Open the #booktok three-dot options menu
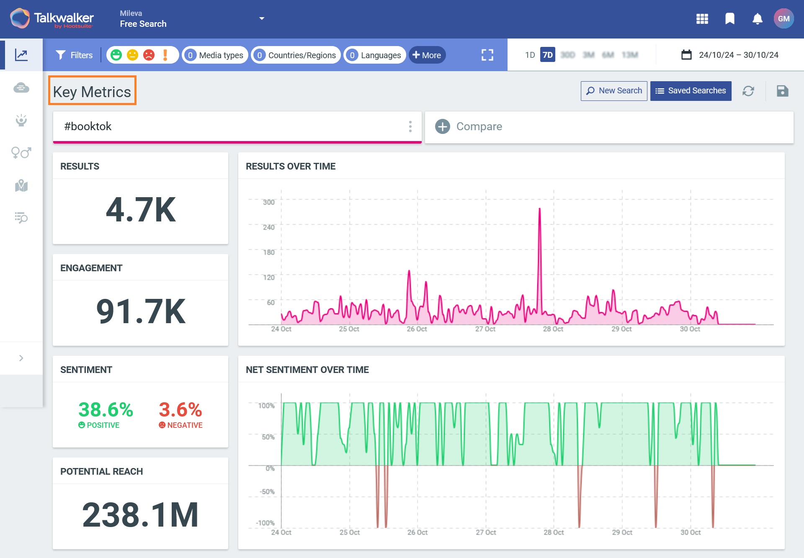The height and width of the screenshot is (558, 804). (x=410, y=126)
